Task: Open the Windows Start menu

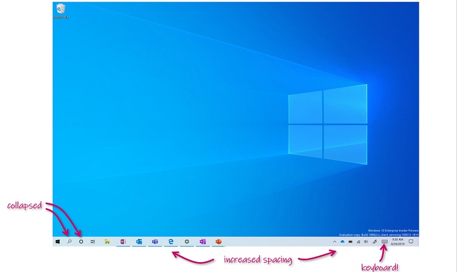Action: pos(57,242)
